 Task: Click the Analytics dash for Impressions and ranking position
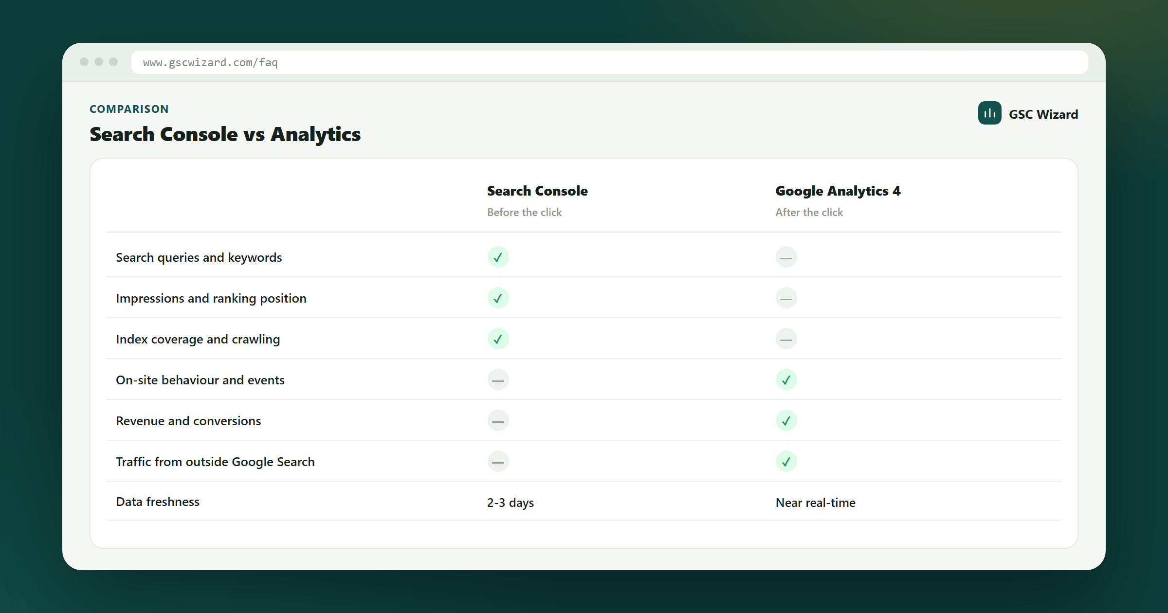(x=786, y=298)
